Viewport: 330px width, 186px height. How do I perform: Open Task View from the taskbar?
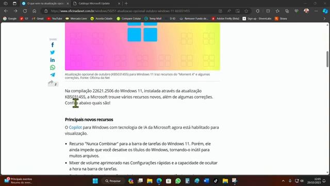click(140, 181)
